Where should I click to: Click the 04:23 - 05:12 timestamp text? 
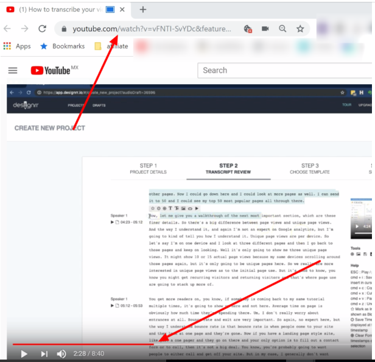[131, 222]
